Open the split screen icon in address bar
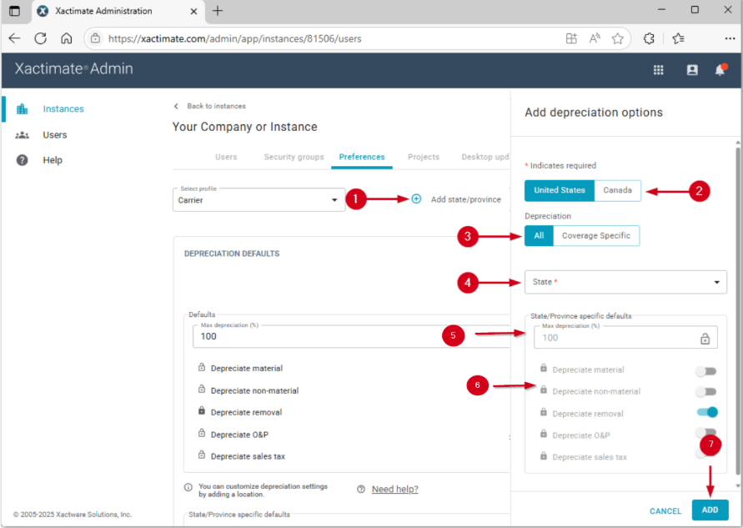Viewport: 743px width, 528px height. (x=571, y=38)
